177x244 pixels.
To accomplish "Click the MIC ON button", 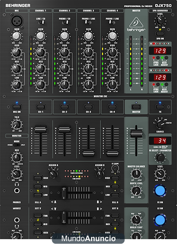I will pos(17,107).
